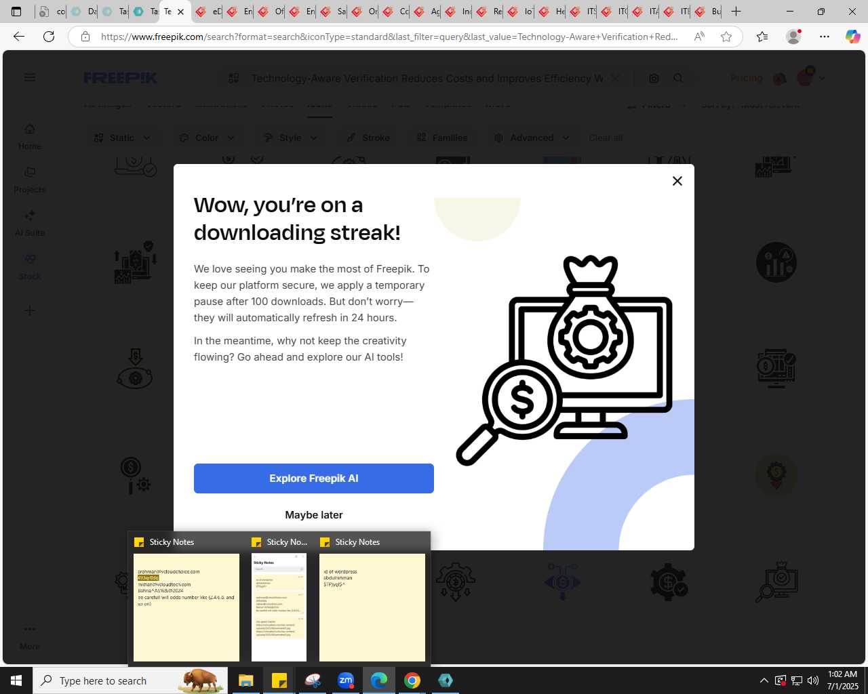Expand the Advanced filter dropdown
The height and width of the screenshot is (694, 868).
[532, 138]
